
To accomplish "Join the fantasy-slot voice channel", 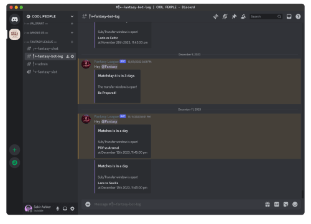I will click(50, 72).
